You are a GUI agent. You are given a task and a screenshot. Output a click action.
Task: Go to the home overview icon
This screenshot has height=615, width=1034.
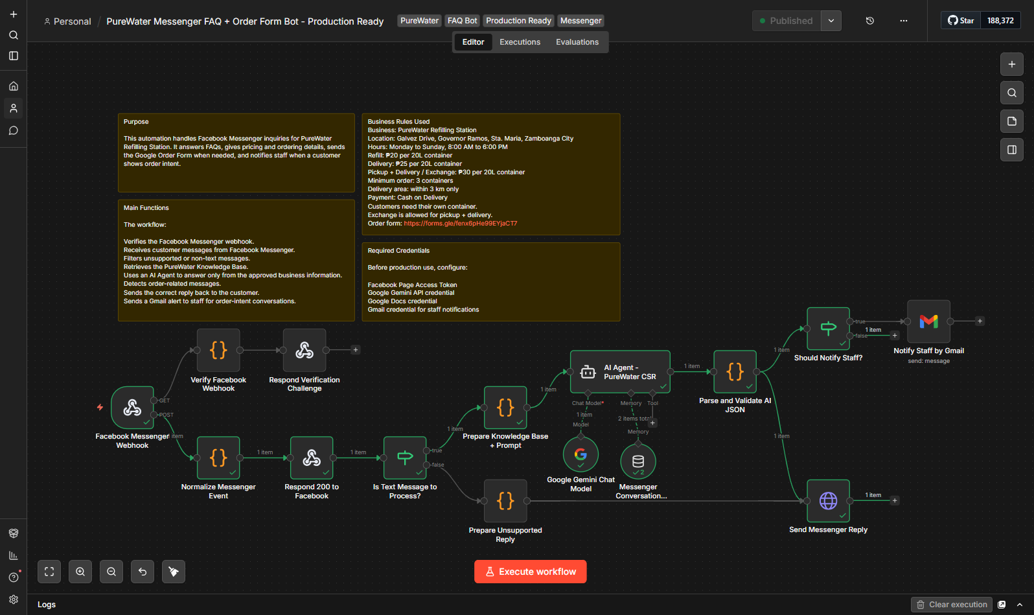[14, 86]
